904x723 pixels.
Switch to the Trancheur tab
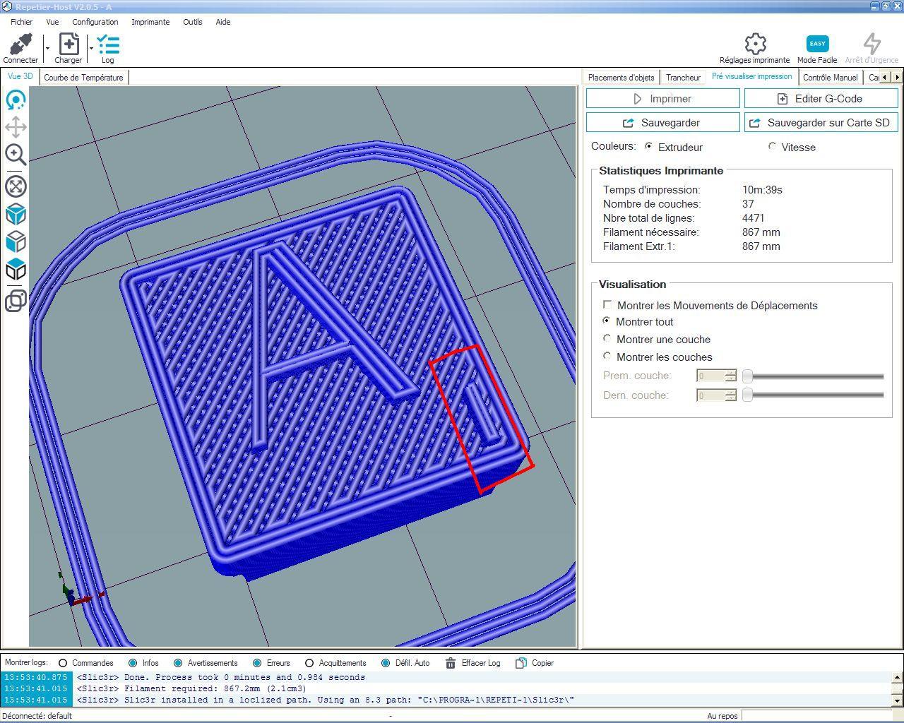[683, 78]
